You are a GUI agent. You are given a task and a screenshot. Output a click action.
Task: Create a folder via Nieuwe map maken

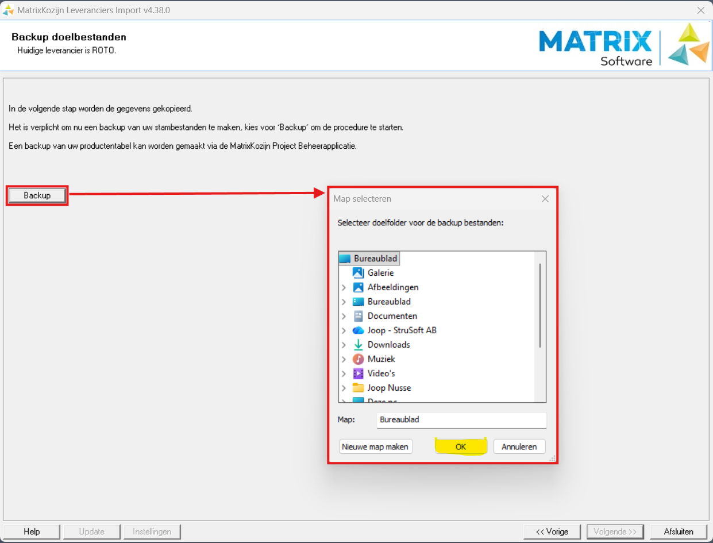(x=376, y=446)
